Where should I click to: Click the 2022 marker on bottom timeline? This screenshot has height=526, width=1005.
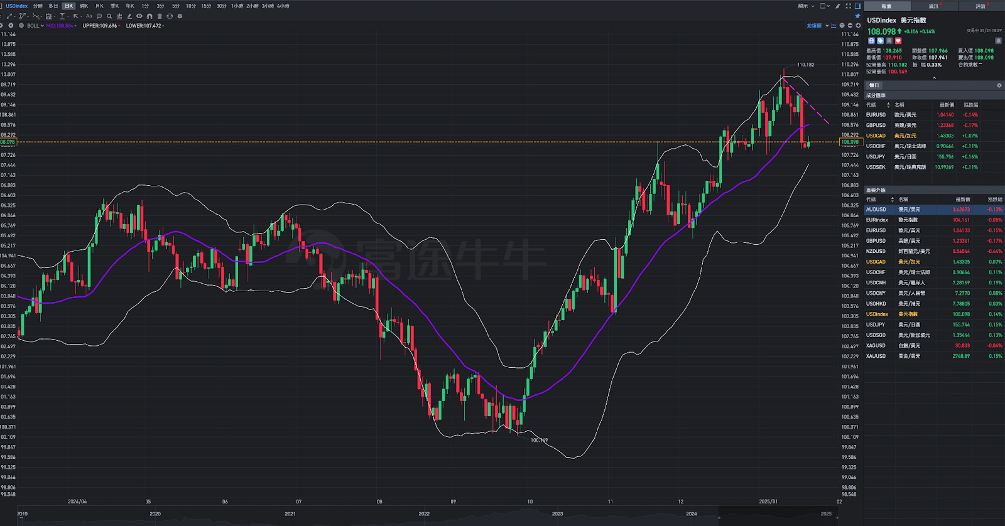[424, 514]
